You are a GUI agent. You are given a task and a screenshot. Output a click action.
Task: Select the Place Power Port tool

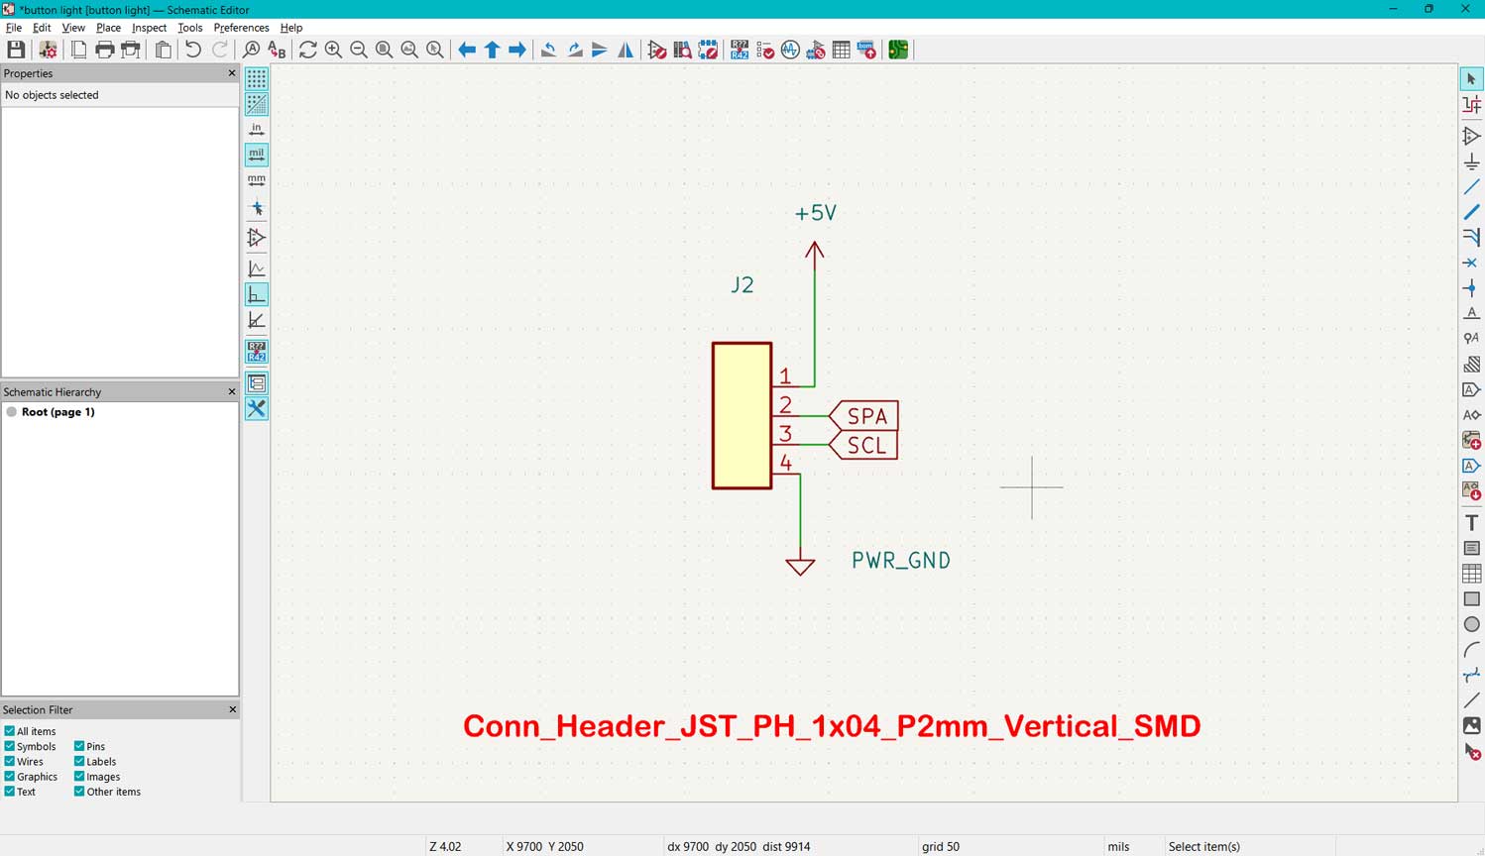(1472, 161)
